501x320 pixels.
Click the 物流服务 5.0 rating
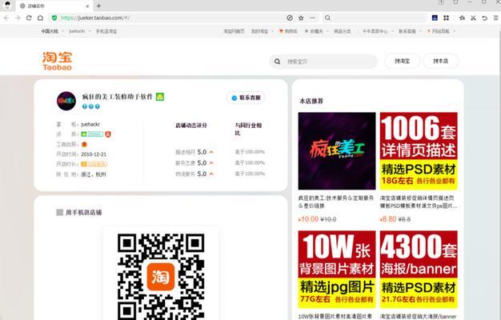pos(194,174)
